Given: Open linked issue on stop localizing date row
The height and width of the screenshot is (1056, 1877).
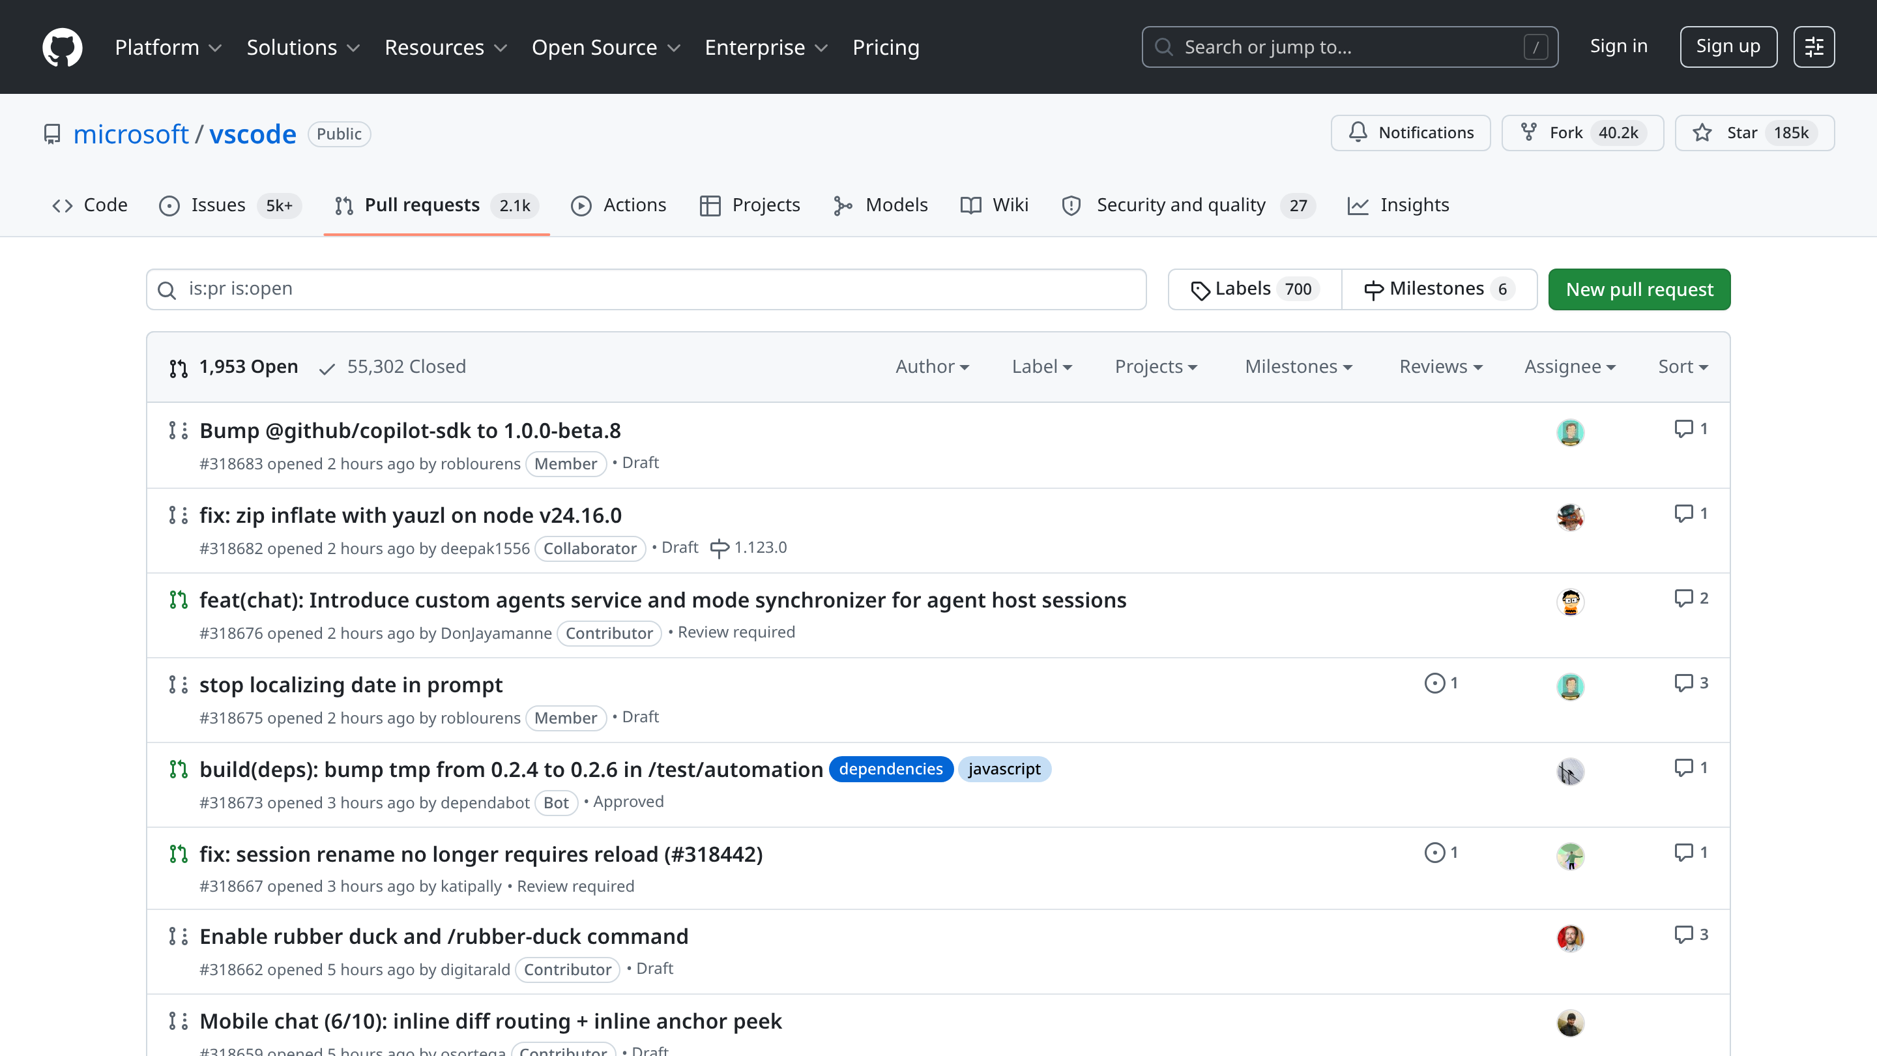Looking at the screenshot, I should pos(1441,683).
